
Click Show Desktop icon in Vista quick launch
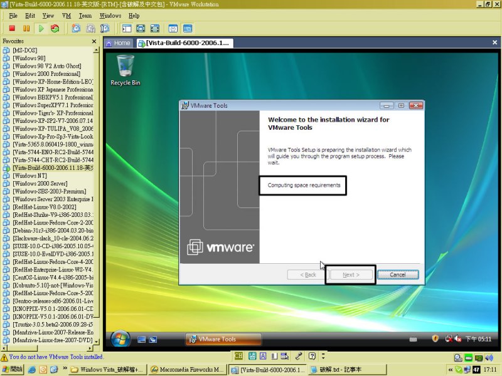pos(141,340)
